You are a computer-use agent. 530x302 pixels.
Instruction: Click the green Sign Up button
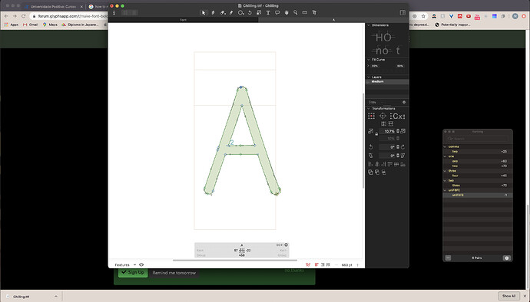click(x=133, y=272)
